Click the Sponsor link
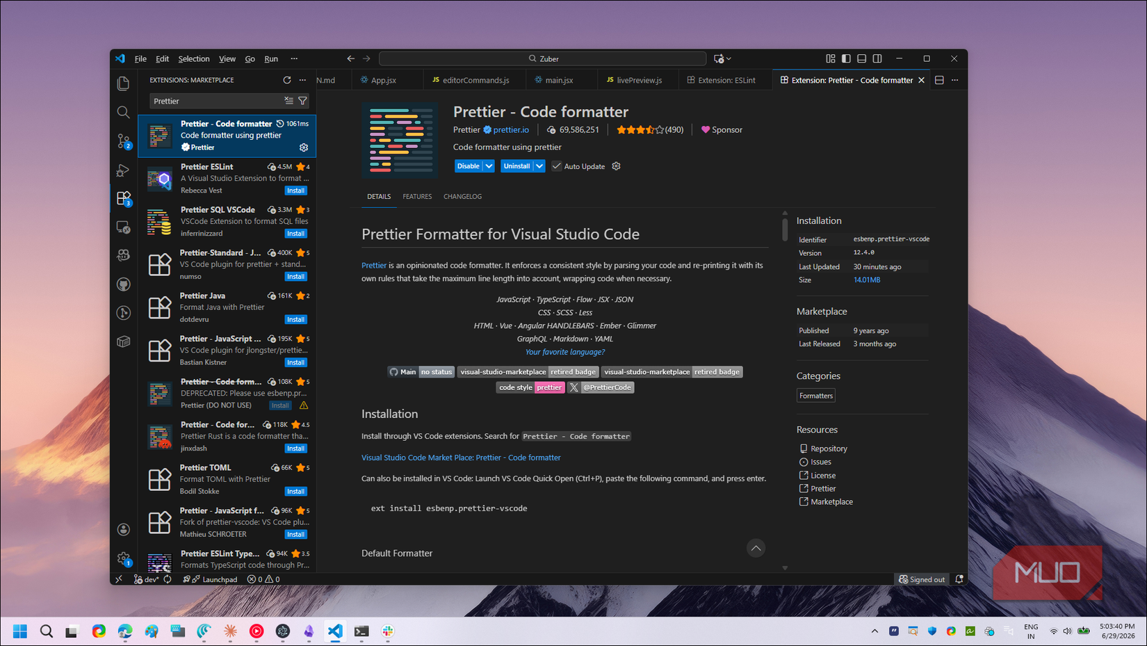The width and height of the screenshot is (1147, 646). pos(722,129)
